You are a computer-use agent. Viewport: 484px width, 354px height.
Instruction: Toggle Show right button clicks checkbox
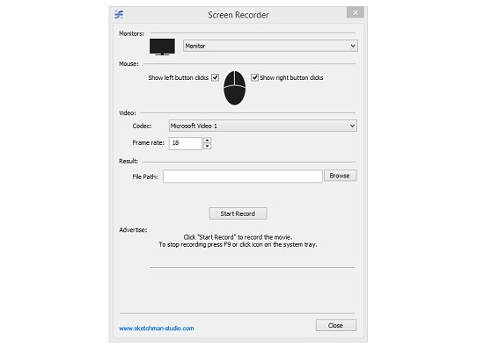click(254, 77)
